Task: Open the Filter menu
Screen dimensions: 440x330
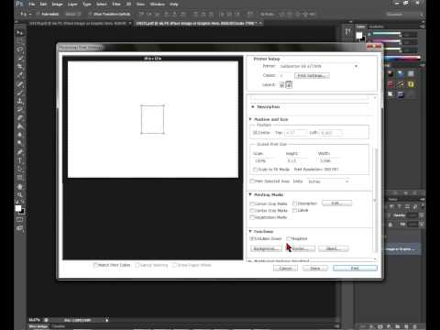Action: tap(116, 5)
